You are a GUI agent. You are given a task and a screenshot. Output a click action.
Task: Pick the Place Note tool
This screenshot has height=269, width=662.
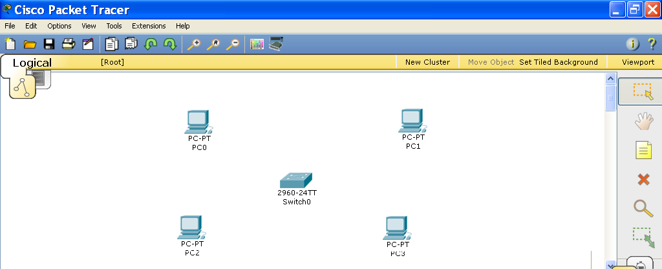tap(643, 150)
